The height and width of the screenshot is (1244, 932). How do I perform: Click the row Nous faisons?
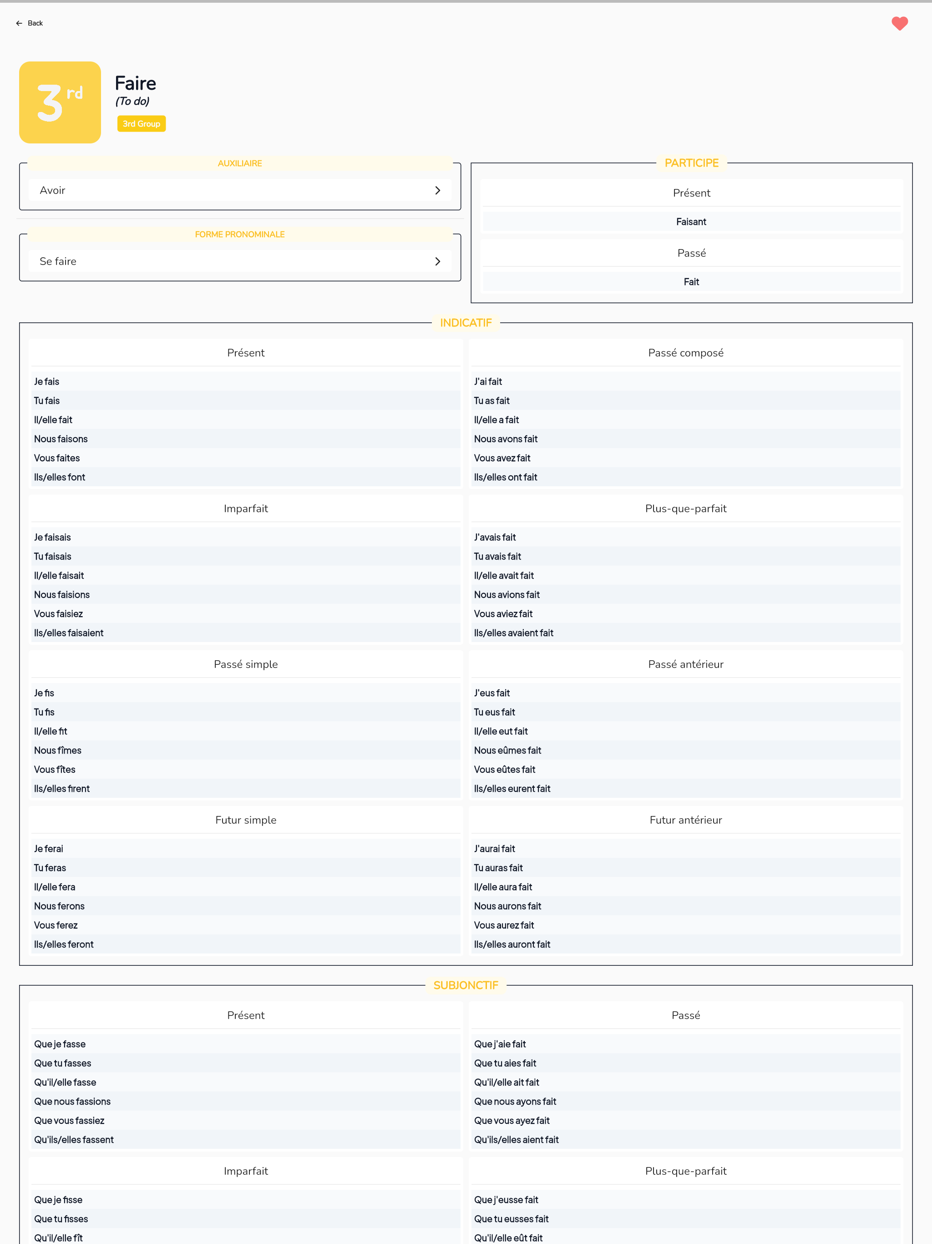coord(246,438)
